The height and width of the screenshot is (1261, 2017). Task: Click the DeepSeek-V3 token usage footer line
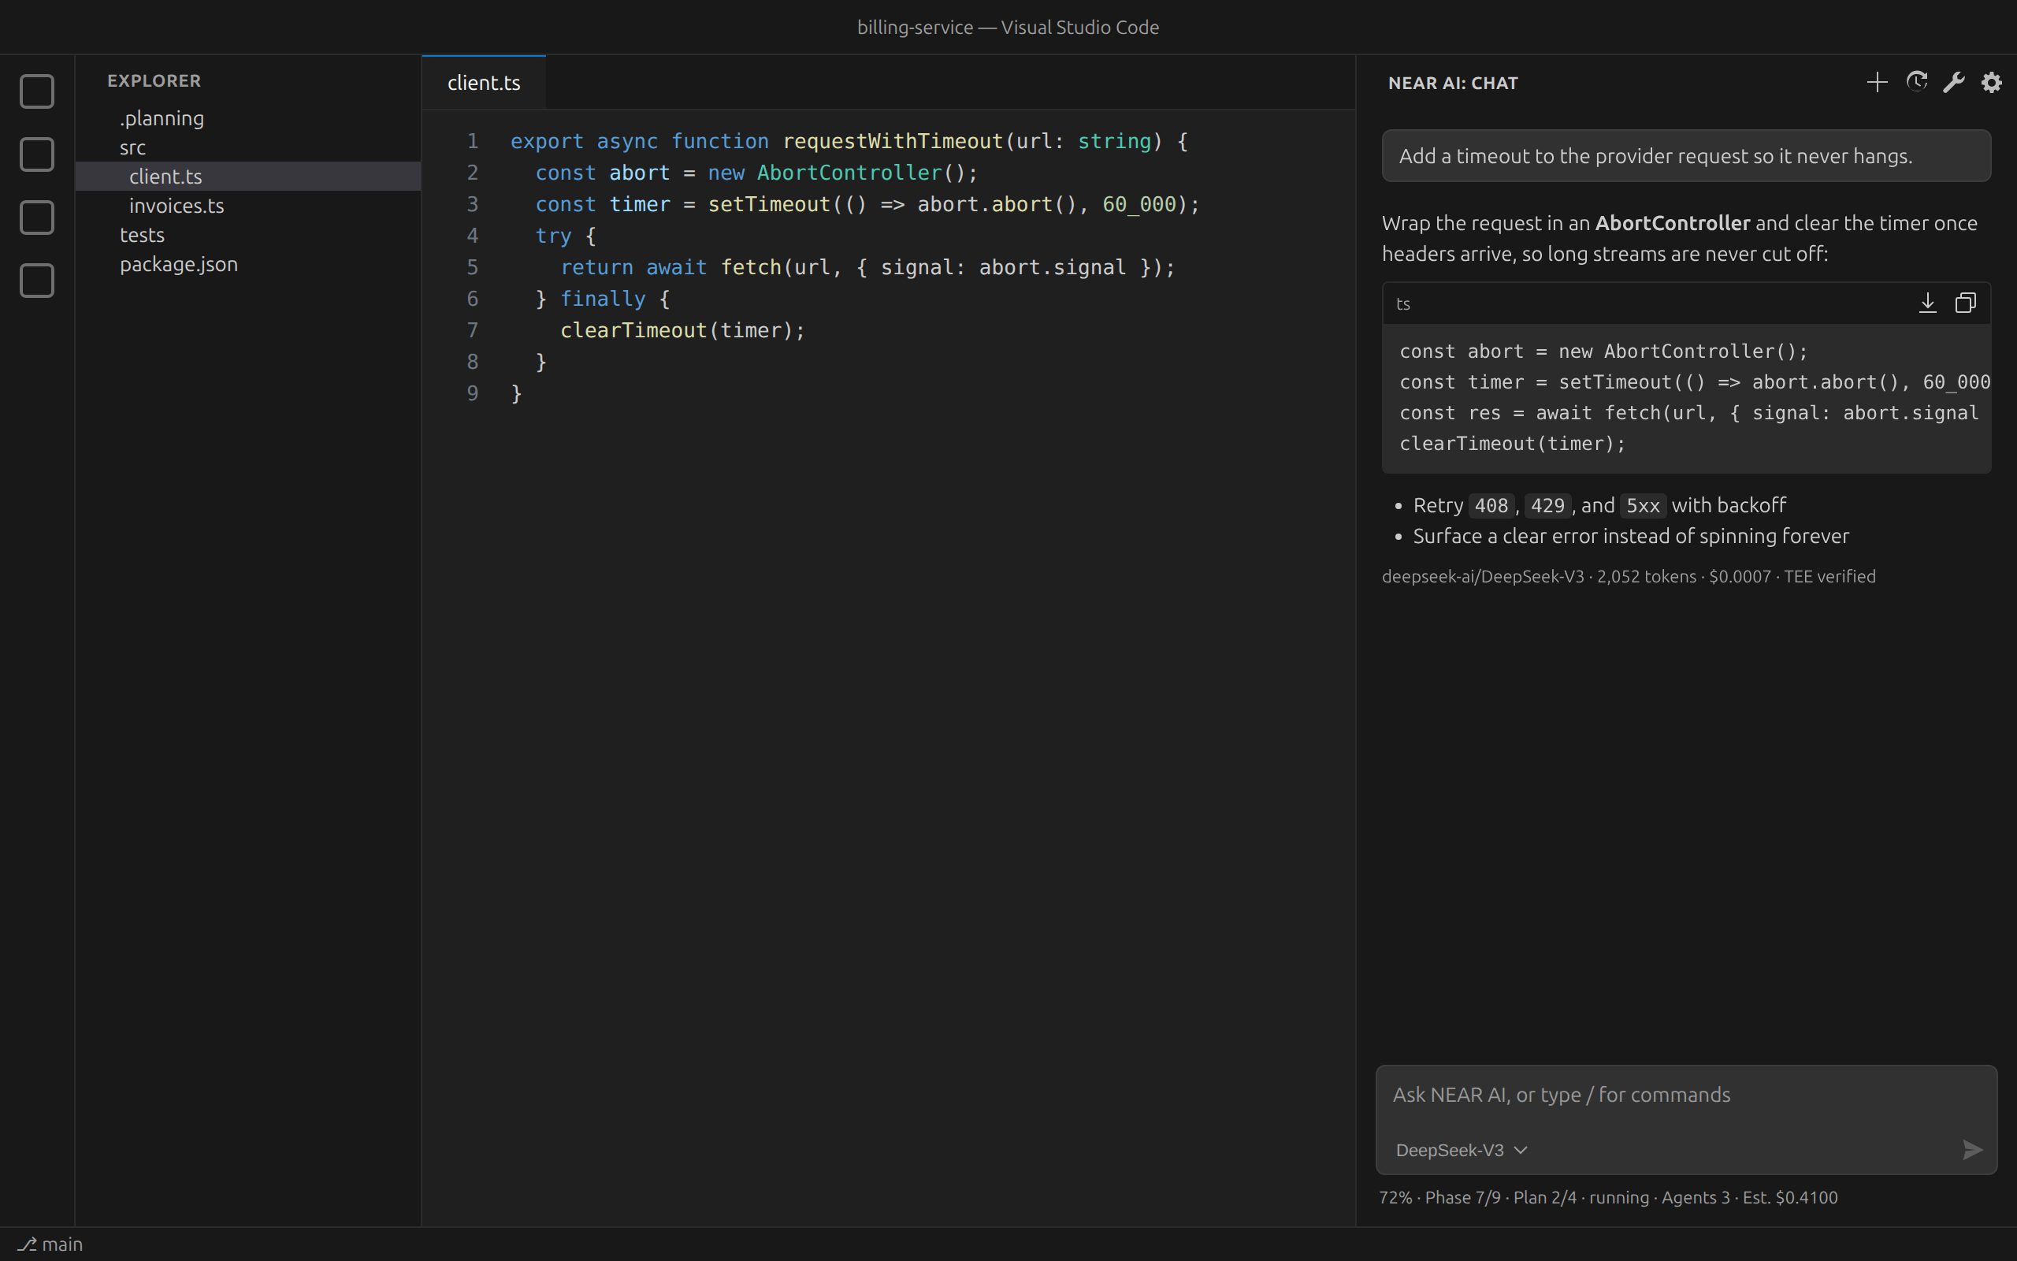point(1629,576)
